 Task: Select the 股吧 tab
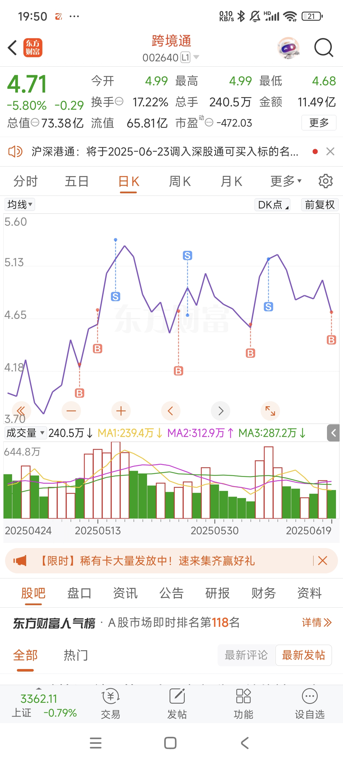(x=33, y=593)
